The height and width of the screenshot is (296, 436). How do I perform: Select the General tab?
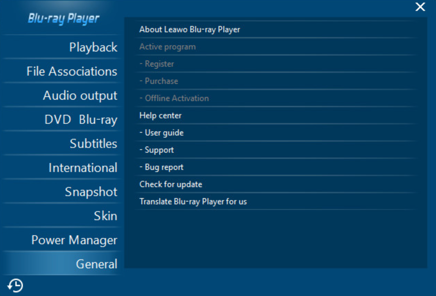coord(62,264)
